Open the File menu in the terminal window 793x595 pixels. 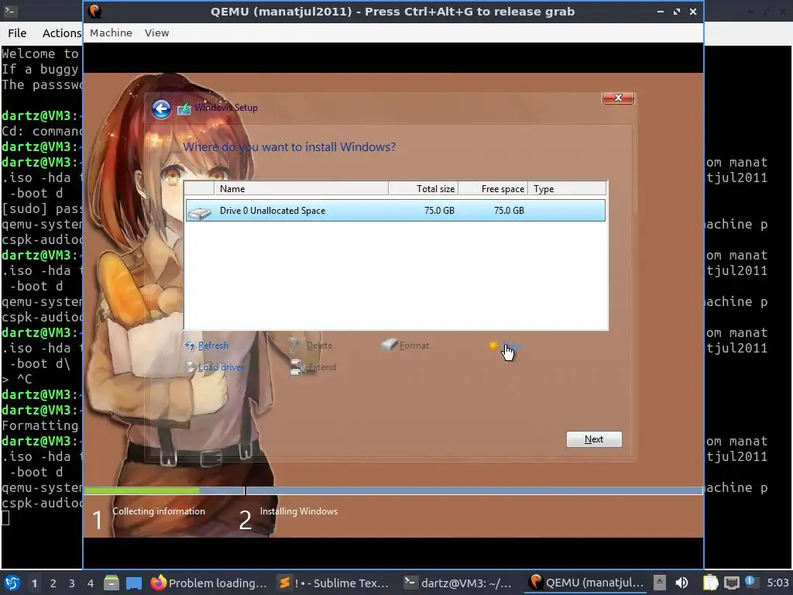click(17, 33)
